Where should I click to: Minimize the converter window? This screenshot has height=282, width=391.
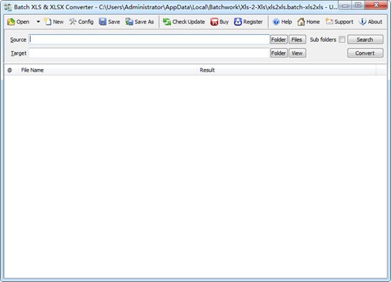point(345,5)
